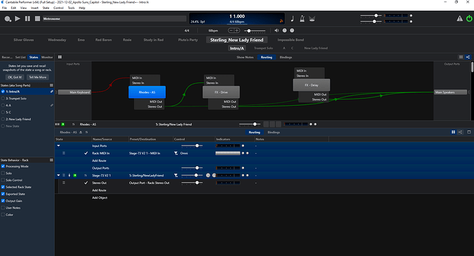Toggle green run indicator on Stage-73 V2 1
Image resolution: width=474 pixels, height=256 pixels.
[x=75, y=176]
